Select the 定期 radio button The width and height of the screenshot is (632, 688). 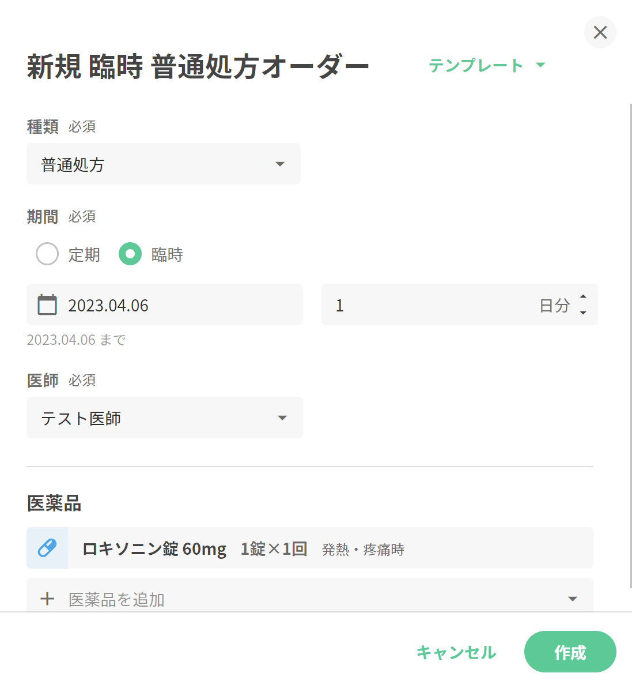47,254
